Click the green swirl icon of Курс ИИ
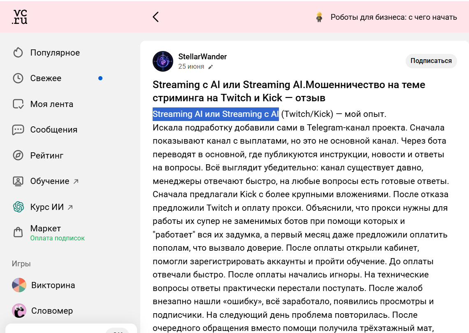This screenshot has width=469, height=333. click(x=18, y=207)
